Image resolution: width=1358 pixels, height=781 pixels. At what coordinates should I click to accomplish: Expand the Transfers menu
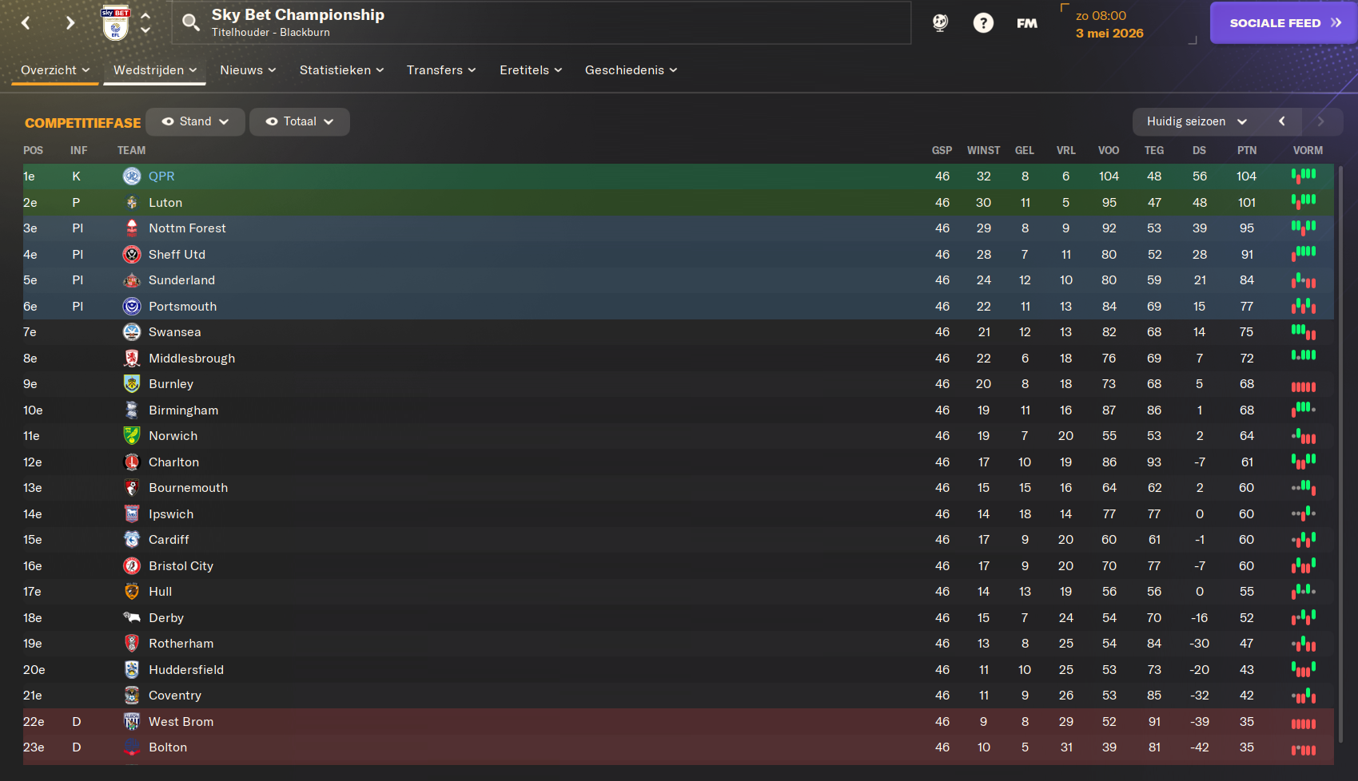pyautogui.click(x=441, y=70)
